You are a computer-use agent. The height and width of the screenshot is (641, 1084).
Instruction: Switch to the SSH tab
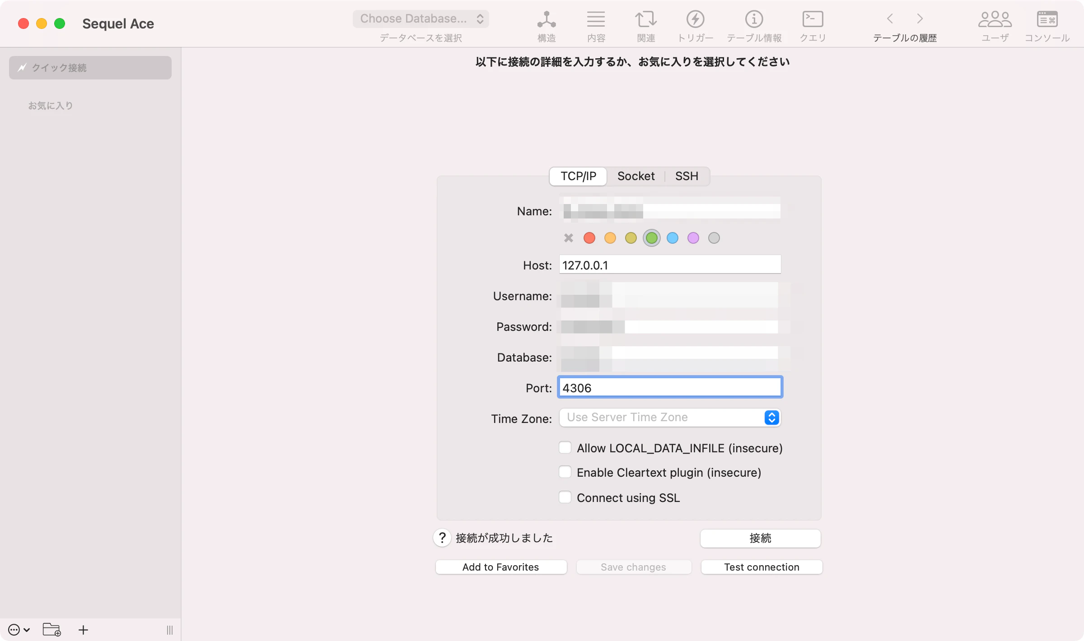pos(687,176)
